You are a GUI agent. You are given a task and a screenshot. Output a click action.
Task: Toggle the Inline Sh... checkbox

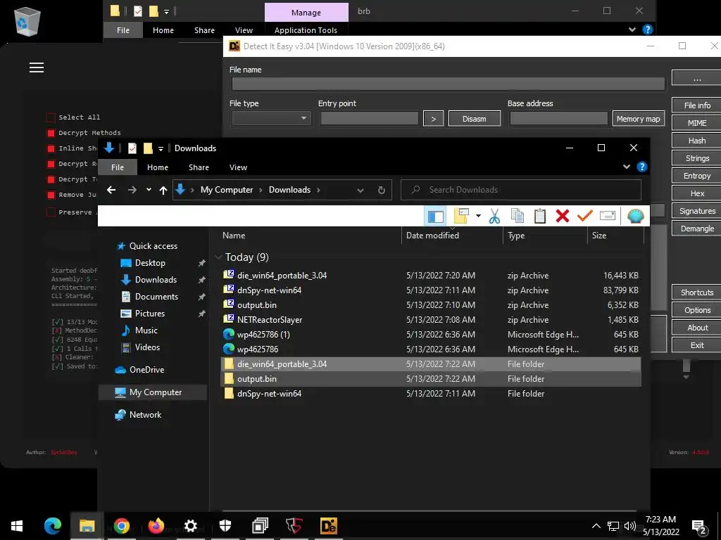(51, 149)
